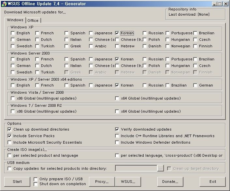The height and width of the screenshot is (191, 230).
Task: Click the Exit button
Action: click(x=212, y=182)
